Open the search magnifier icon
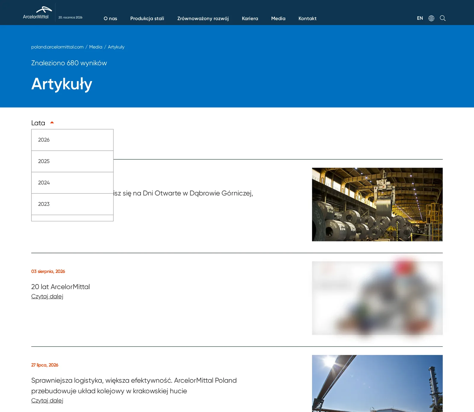This screenshot has width=474, height=412. click(x=443, y=18)
